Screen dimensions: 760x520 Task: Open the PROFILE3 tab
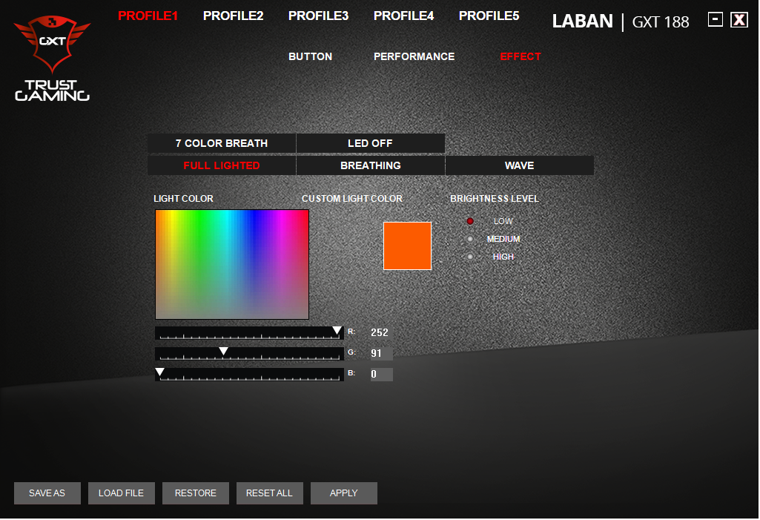tap(318, 16)
